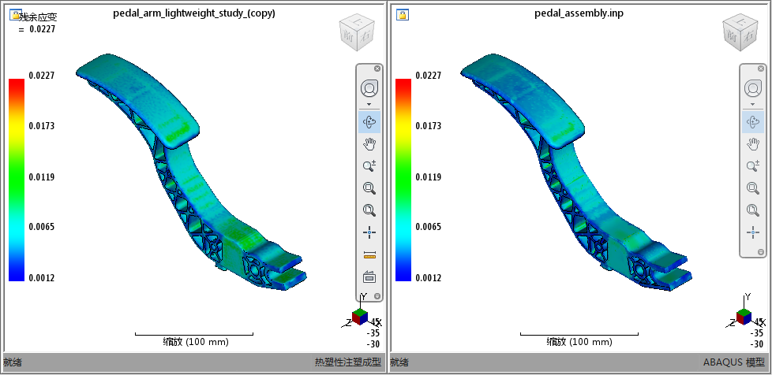Activate the pedal_assembly.inp window title

click(x=579, y=13)
